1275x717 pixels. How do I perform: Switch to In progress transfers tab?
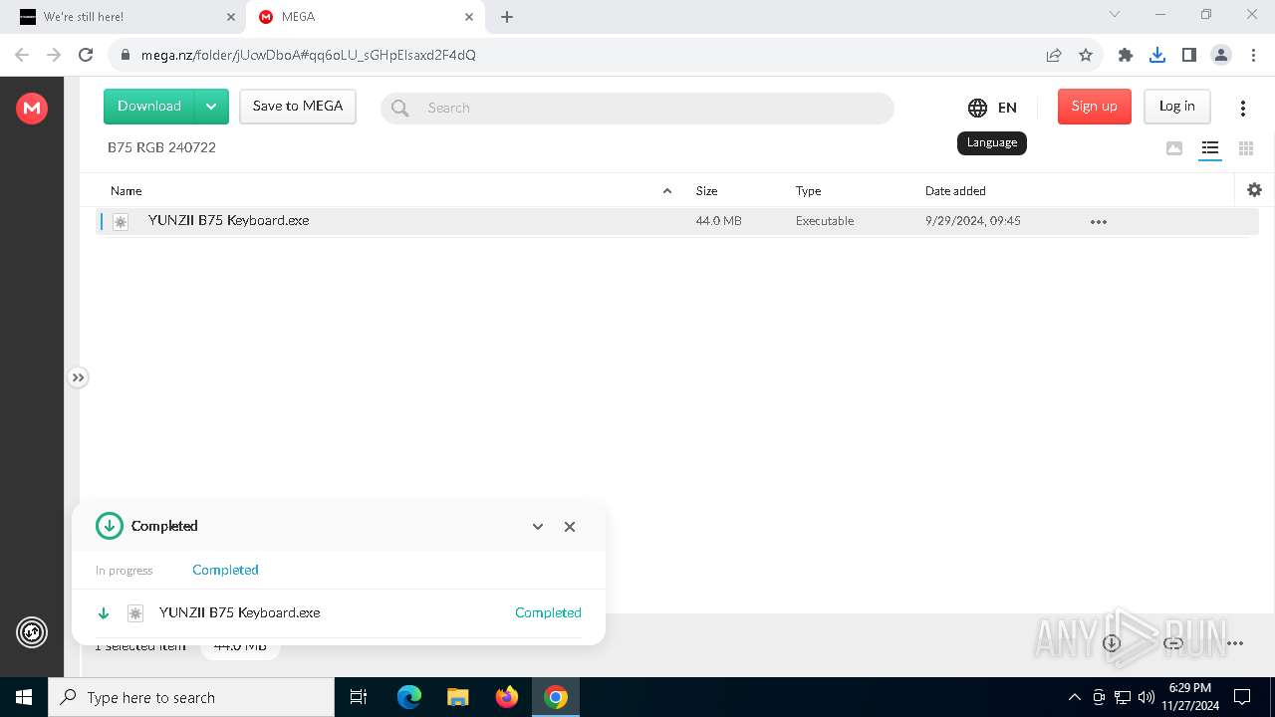pos(125,571)
